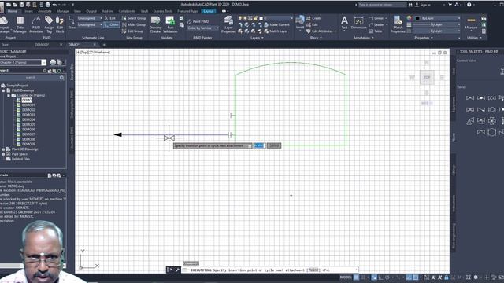Select DEMO09 in the project tree
The height and width of the screenshot is (283, 504).
[28, 144]
